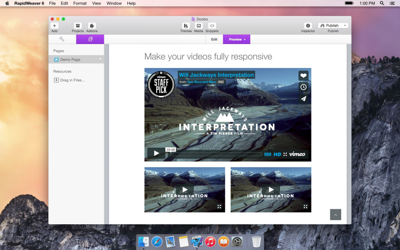Screen dimensions: 400x250
Task: Open the Help menu
Action: pos(131,3)
